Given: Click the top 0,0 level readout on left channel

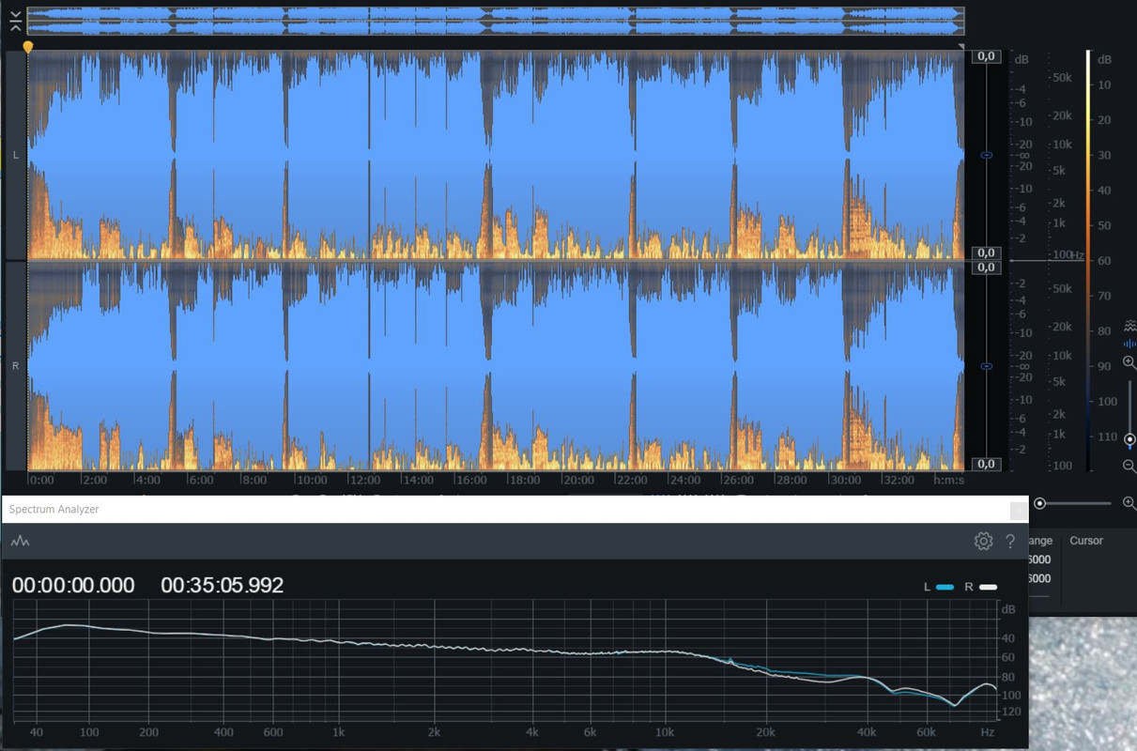Looking at the screenshot, I should pos(986,56).
